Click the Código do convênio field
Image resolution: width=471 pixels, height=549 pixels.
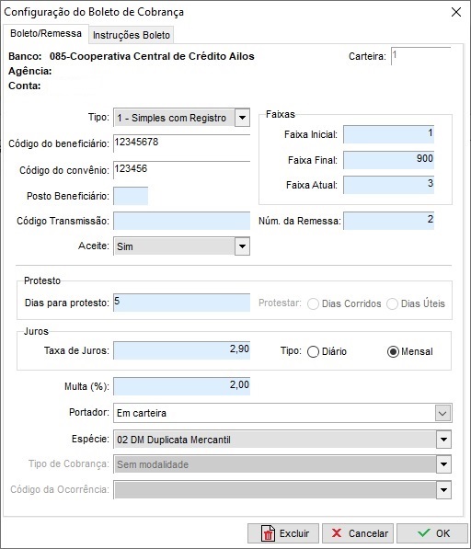[x=181, y=170]
